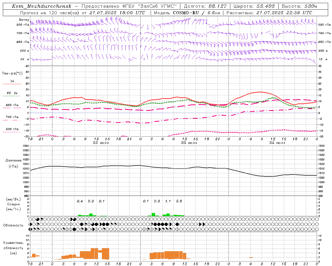The width and height of the screenshot is (332, 266).
Task: Click the 2м legend entry under temperature
Action: click(x=12, y=81)
